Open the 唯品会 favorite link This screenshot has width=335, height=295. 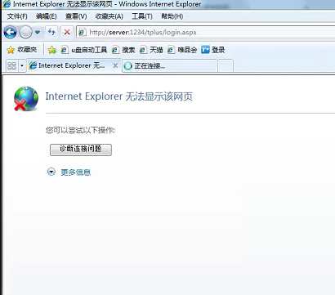[182, 50]
